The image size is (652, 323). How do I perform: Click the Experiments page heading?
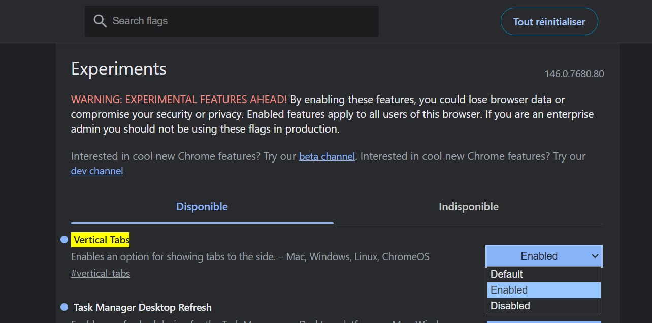tap(118, 69)
